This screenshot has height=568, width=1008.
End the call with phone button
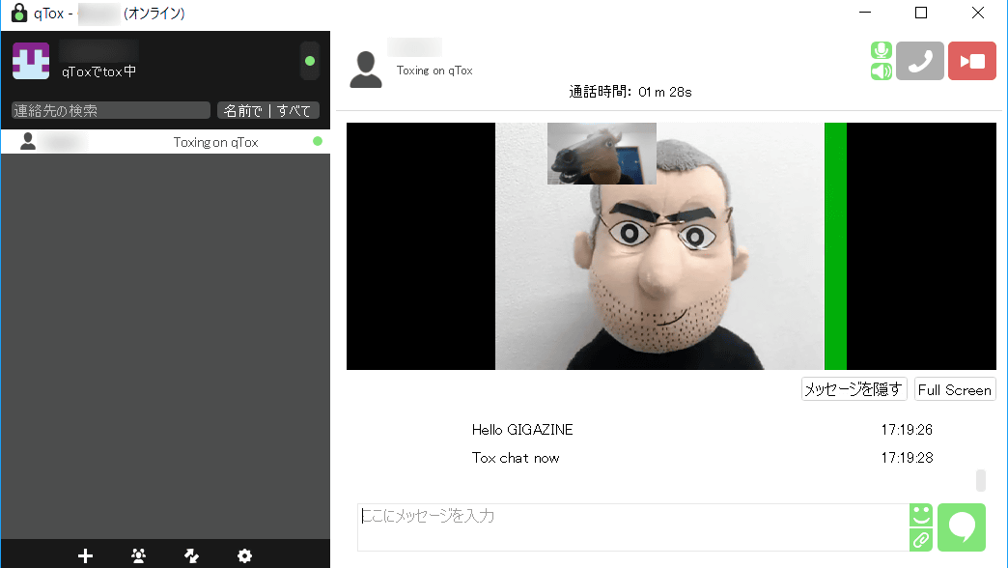click(x=920, y=61)
